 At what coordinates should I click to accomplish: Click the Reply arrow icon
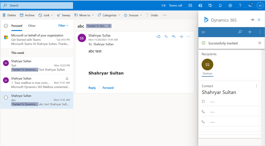(x=166, y=37)
